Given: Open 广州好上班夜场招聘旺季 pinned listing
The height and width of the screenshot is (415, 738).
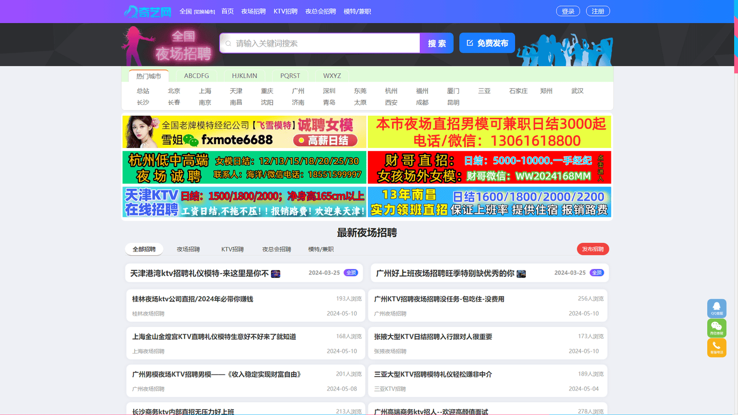Looking at the screenshot, I should 445,274.
